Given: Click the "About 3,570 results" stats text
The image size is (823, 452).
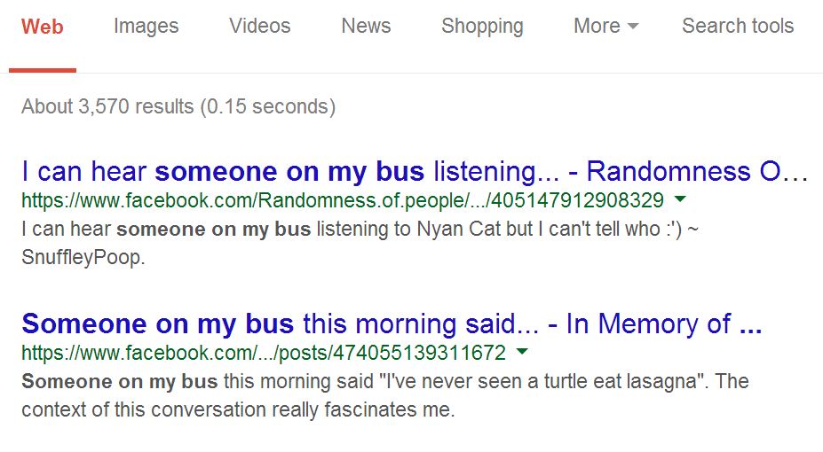Looking at the screenshot, I should click(x=178, y=107).
